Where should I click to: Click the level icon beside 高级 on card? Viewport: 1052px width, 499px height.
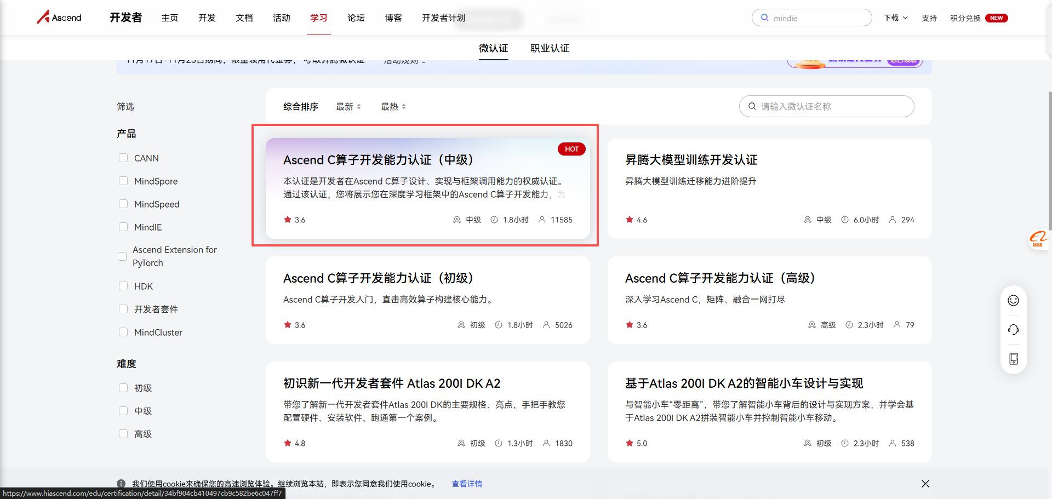[x=812, y=325]
